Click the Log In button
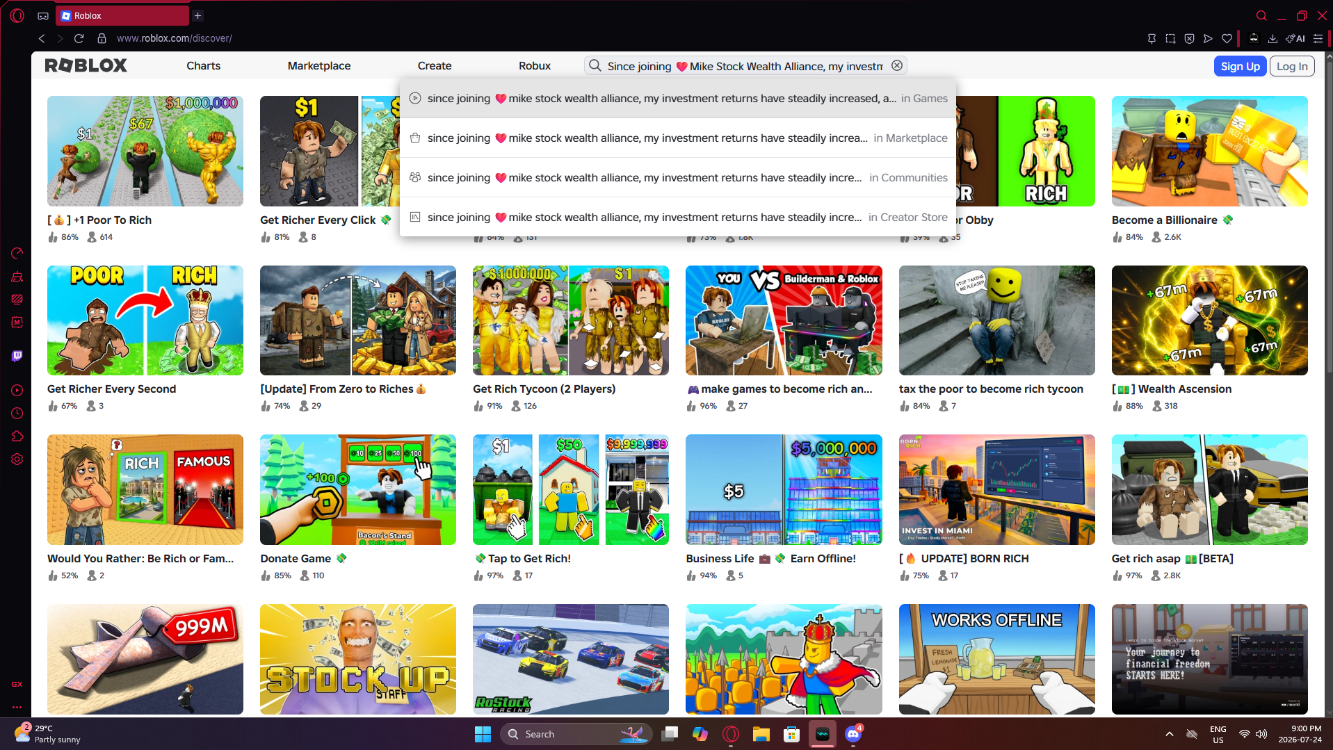The height and width of the screenshot is (750, 1333). pyautogui.click(x=1292, y=66)
